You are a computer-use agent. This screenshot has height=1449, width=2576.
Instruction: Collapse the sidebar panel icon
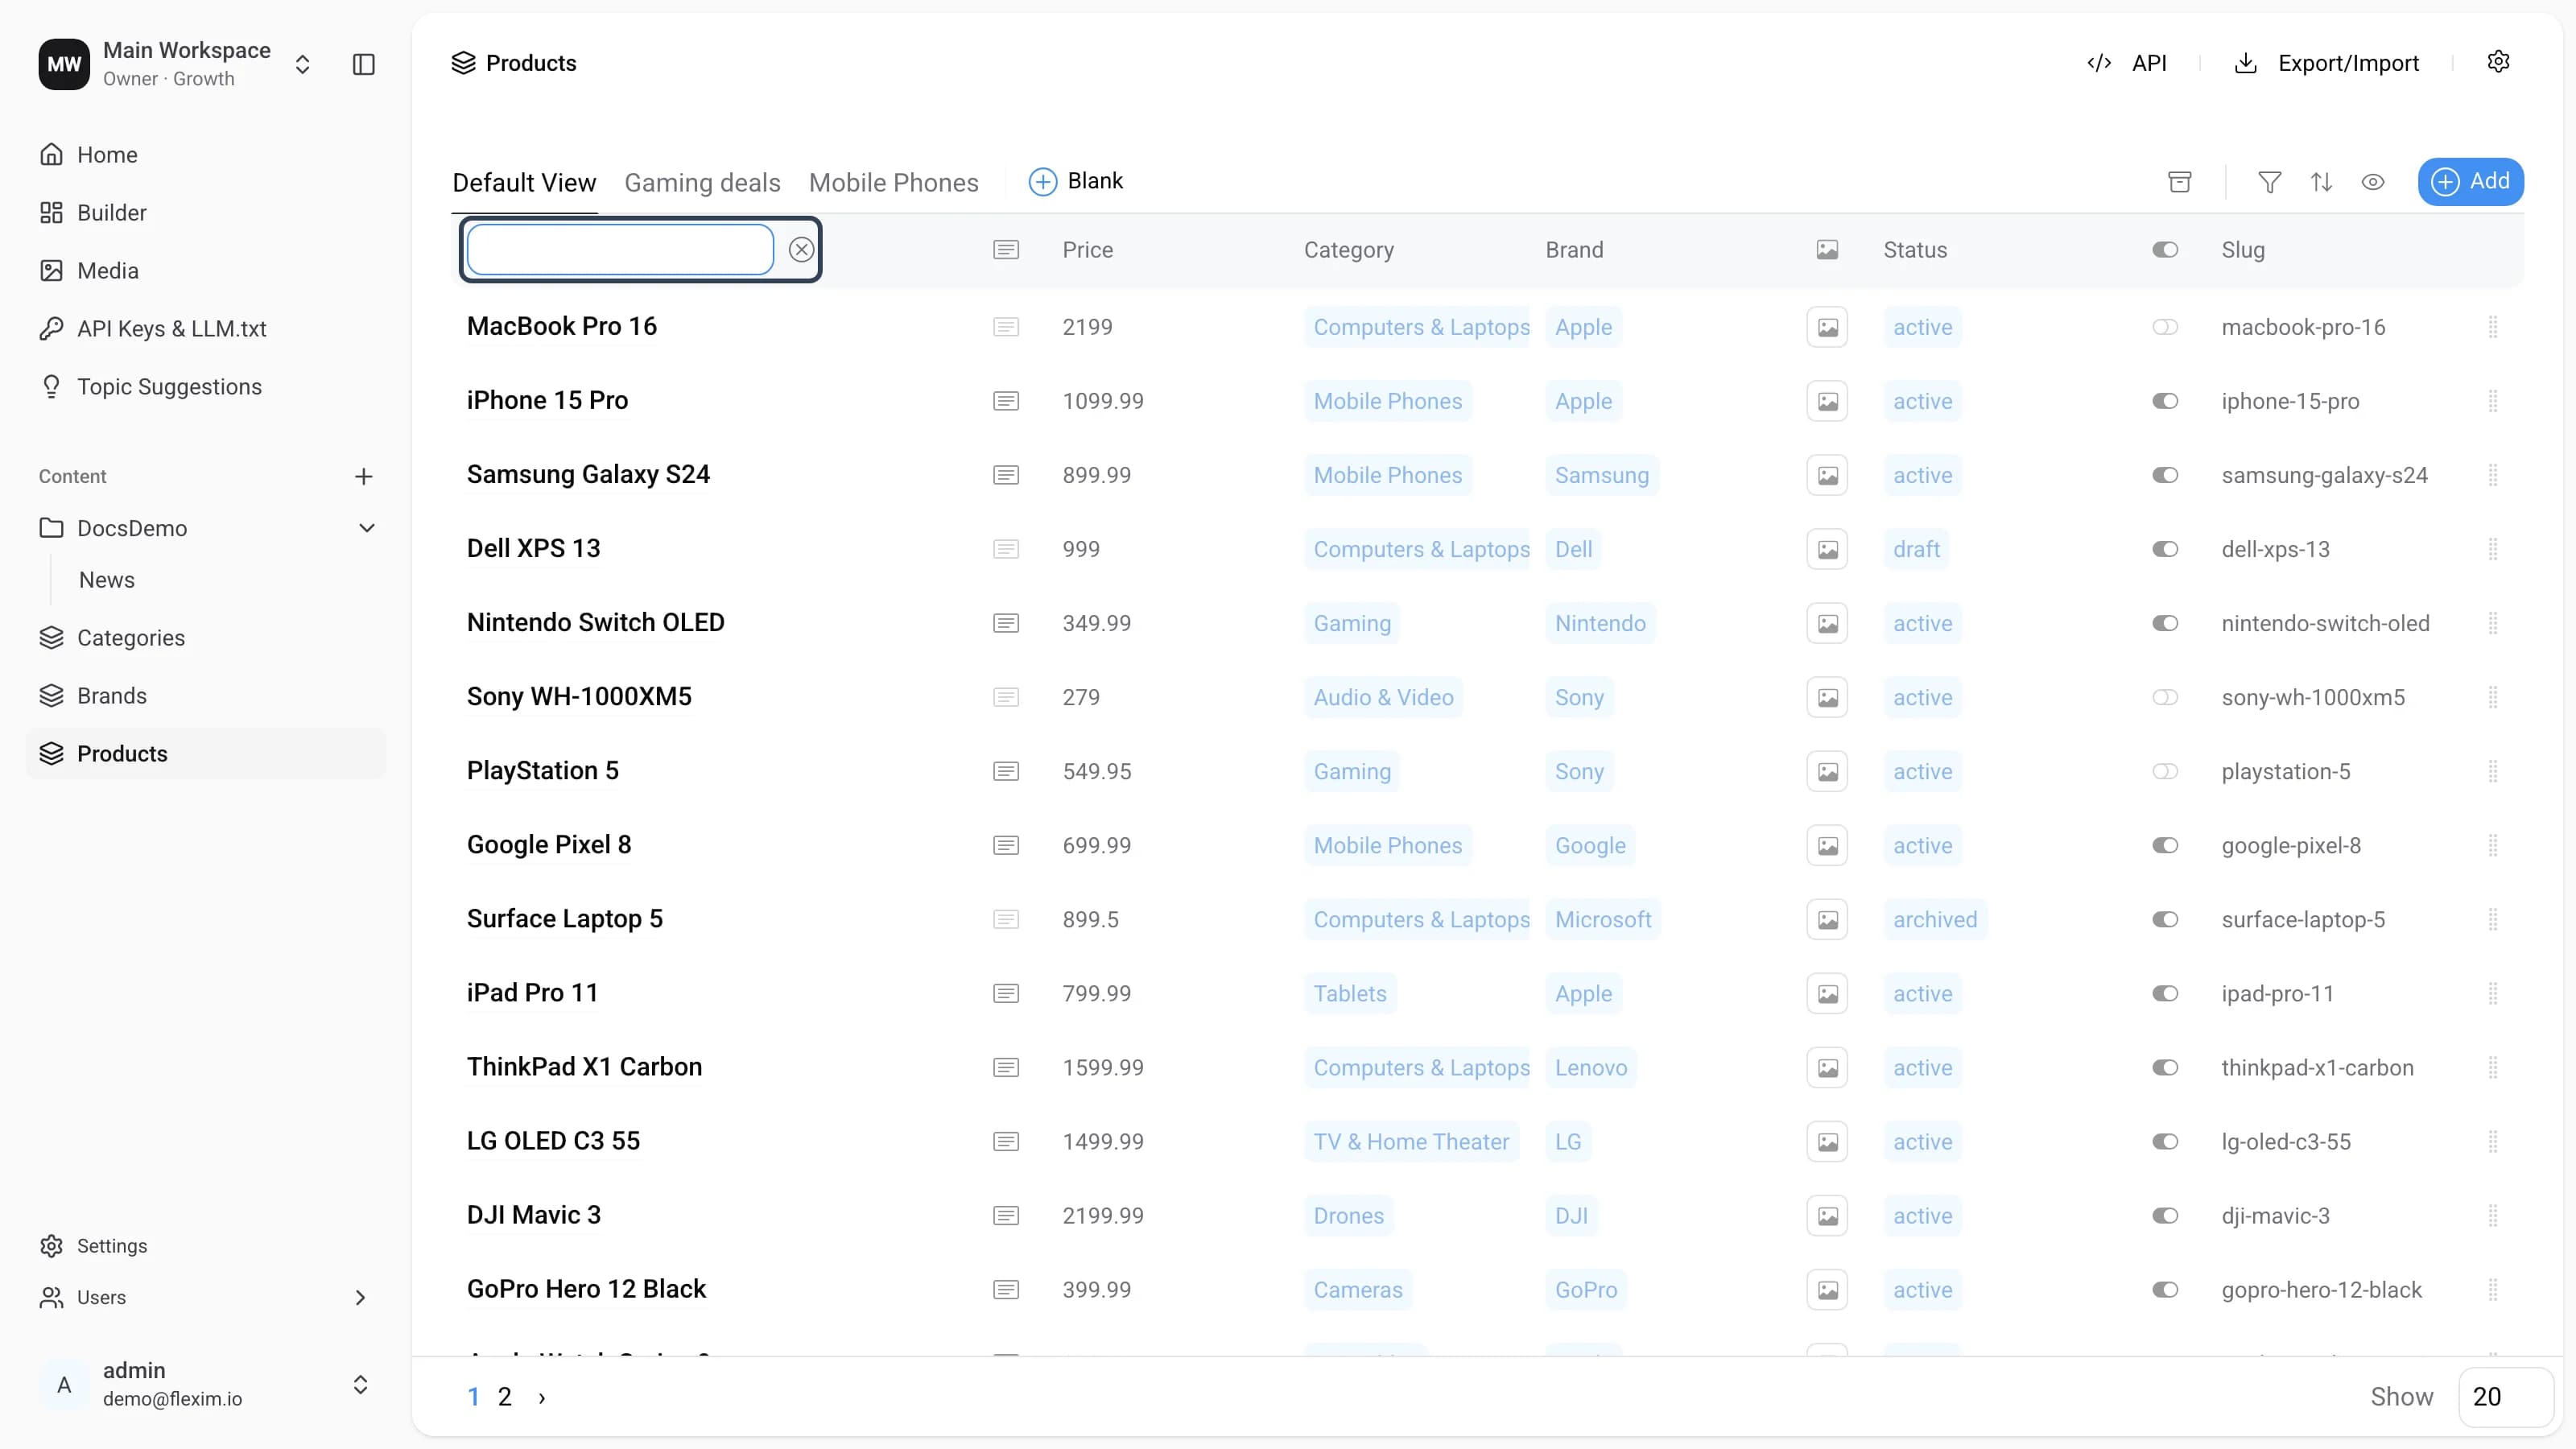coord(364,64)
